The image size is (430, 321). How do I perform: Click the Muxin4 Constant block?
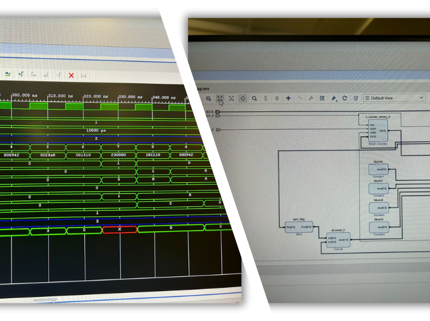point(378,169)
